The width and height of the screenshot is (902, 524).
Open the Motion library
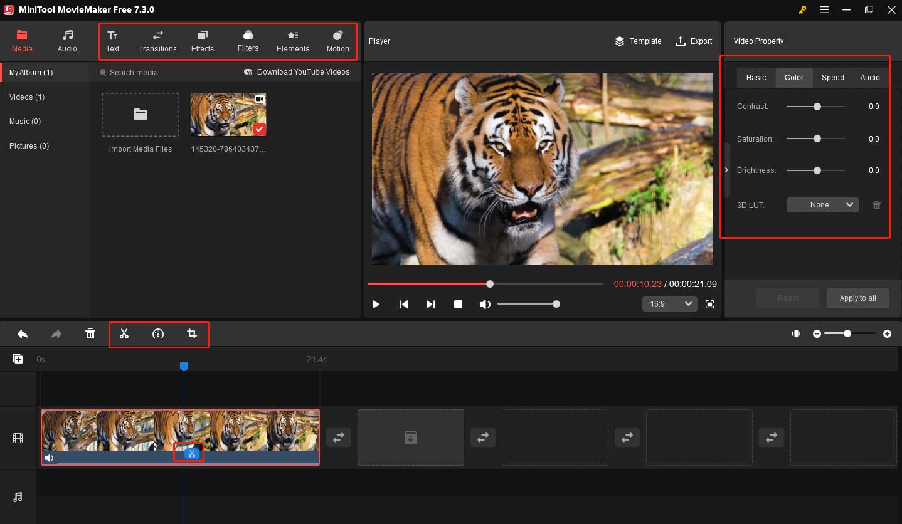337,41
